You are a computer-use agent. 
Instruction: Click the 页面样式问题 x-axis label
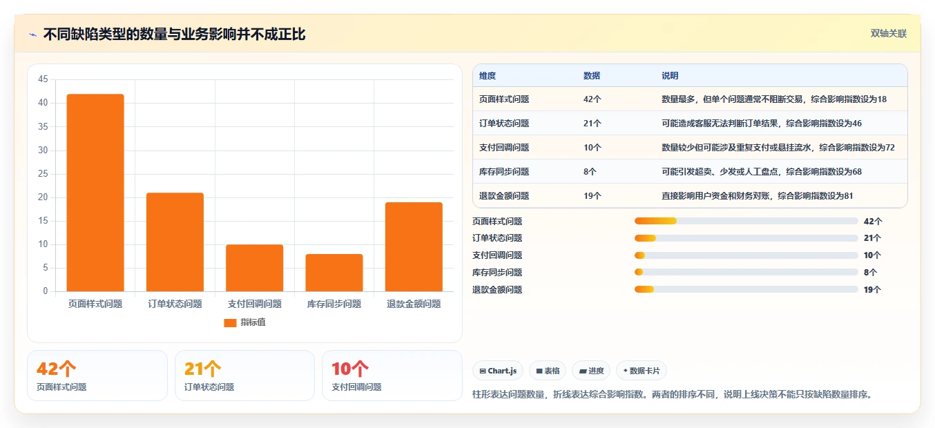click(95, 304)
